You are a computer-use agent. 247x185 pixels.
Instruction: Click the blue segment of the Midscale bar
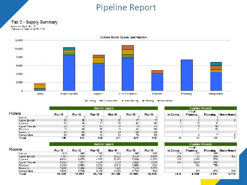click(x=157, y=83)
